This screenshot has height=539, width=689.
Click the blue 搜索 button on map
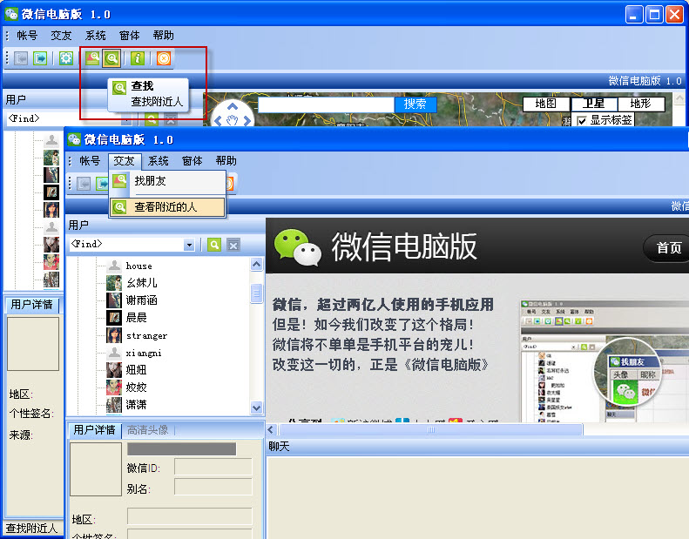[x=415, y=104]
